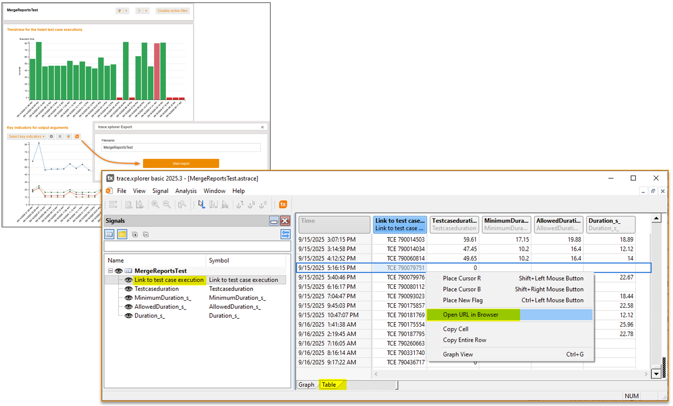Click the orange tx icon in the toolbar
Viewport: 673px width, 406px height.
(283, 205)
